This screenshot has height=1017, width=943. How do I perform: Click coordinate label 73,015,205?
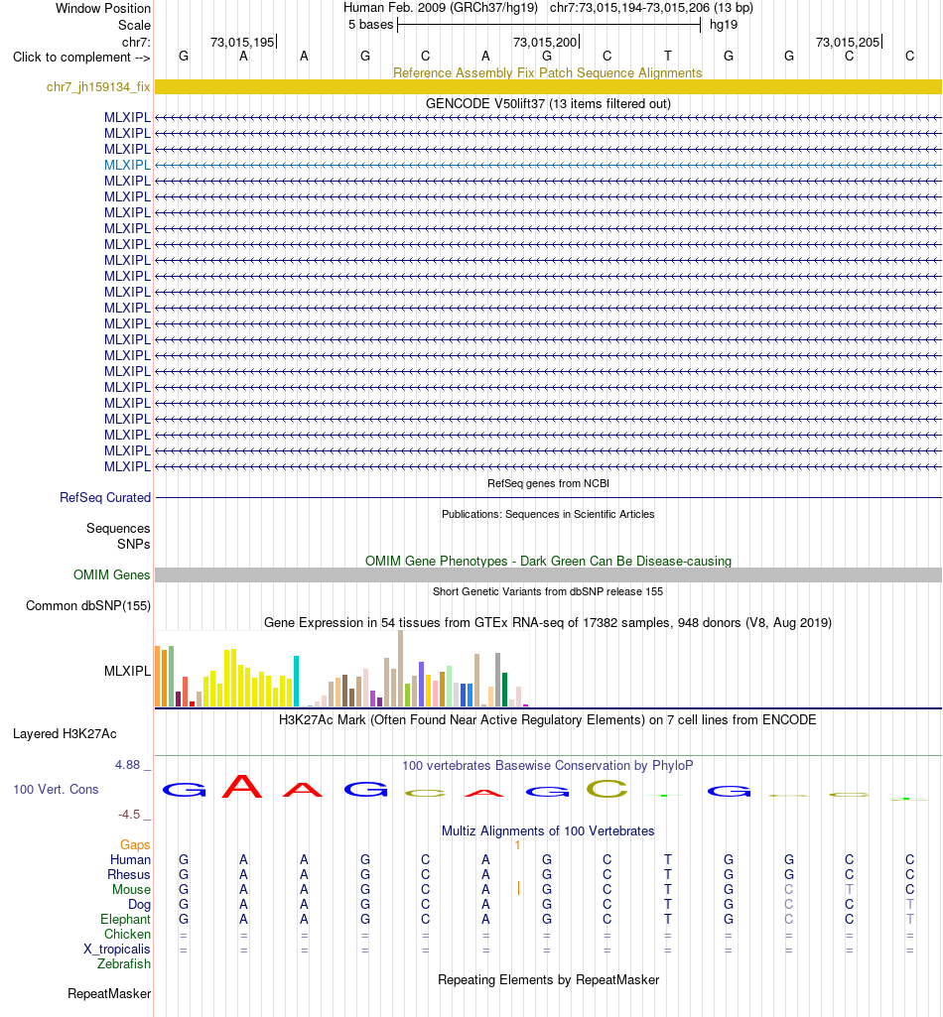(848, 42)
